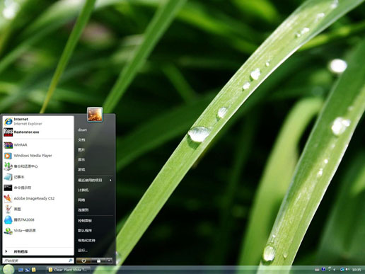
Task: Launch Restorator.exe from the pinned list
Action: [38, 132]
